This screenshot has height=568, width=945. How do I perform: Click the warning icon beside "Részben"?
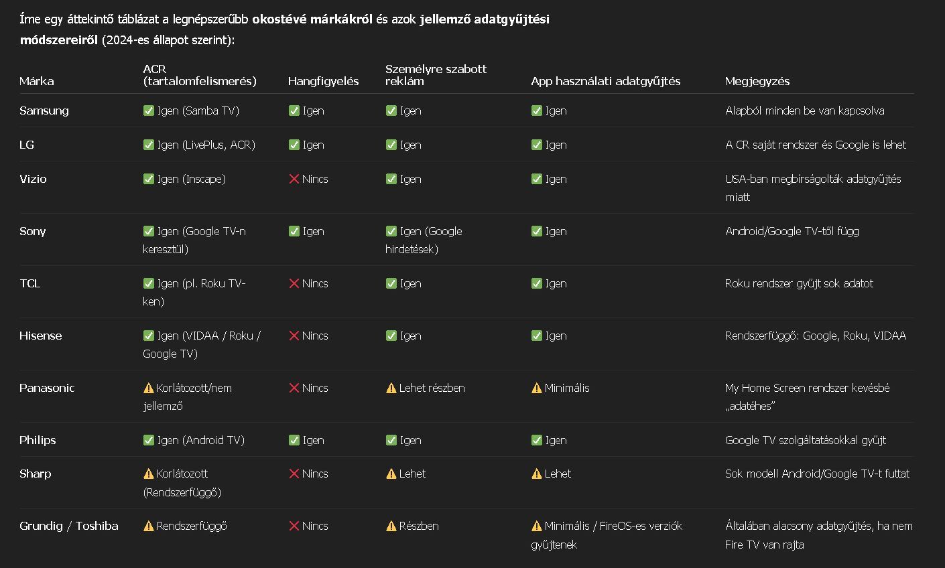[x=391, y=526]
